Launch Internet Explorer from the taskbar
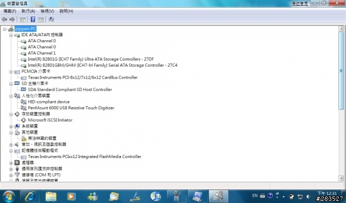Screen dimensions: 346x203 click(30, 196)
